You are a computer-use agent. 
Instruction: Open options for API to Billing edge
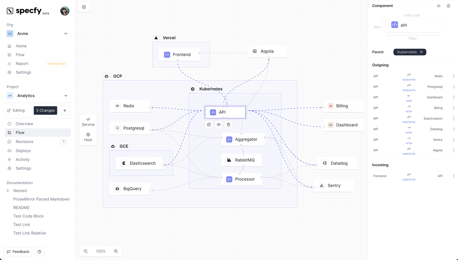point(454,108)
